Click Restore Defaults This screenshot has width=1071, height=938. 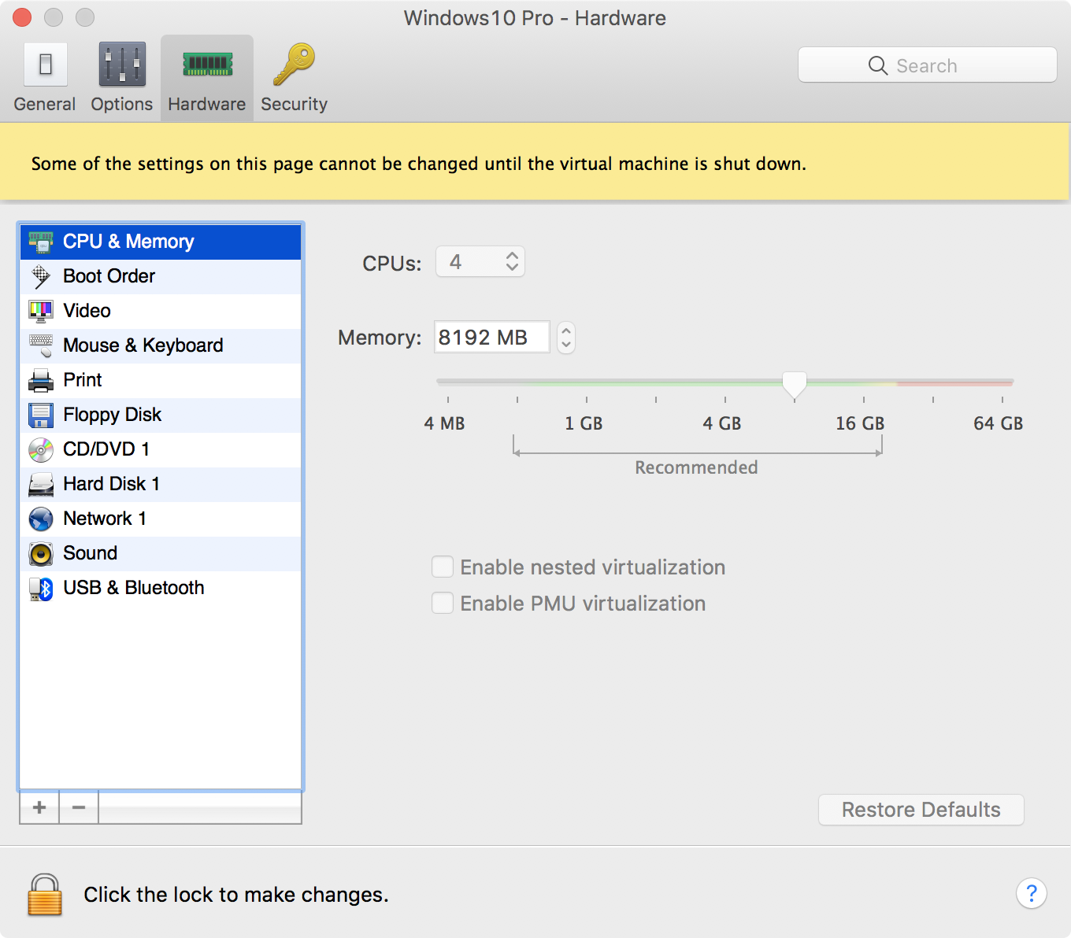pyautogui.click(x=921, y=810)
